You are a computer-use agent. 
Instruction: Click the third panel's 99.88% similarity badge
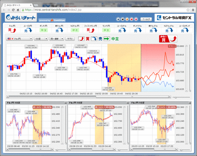click(167, 107)
